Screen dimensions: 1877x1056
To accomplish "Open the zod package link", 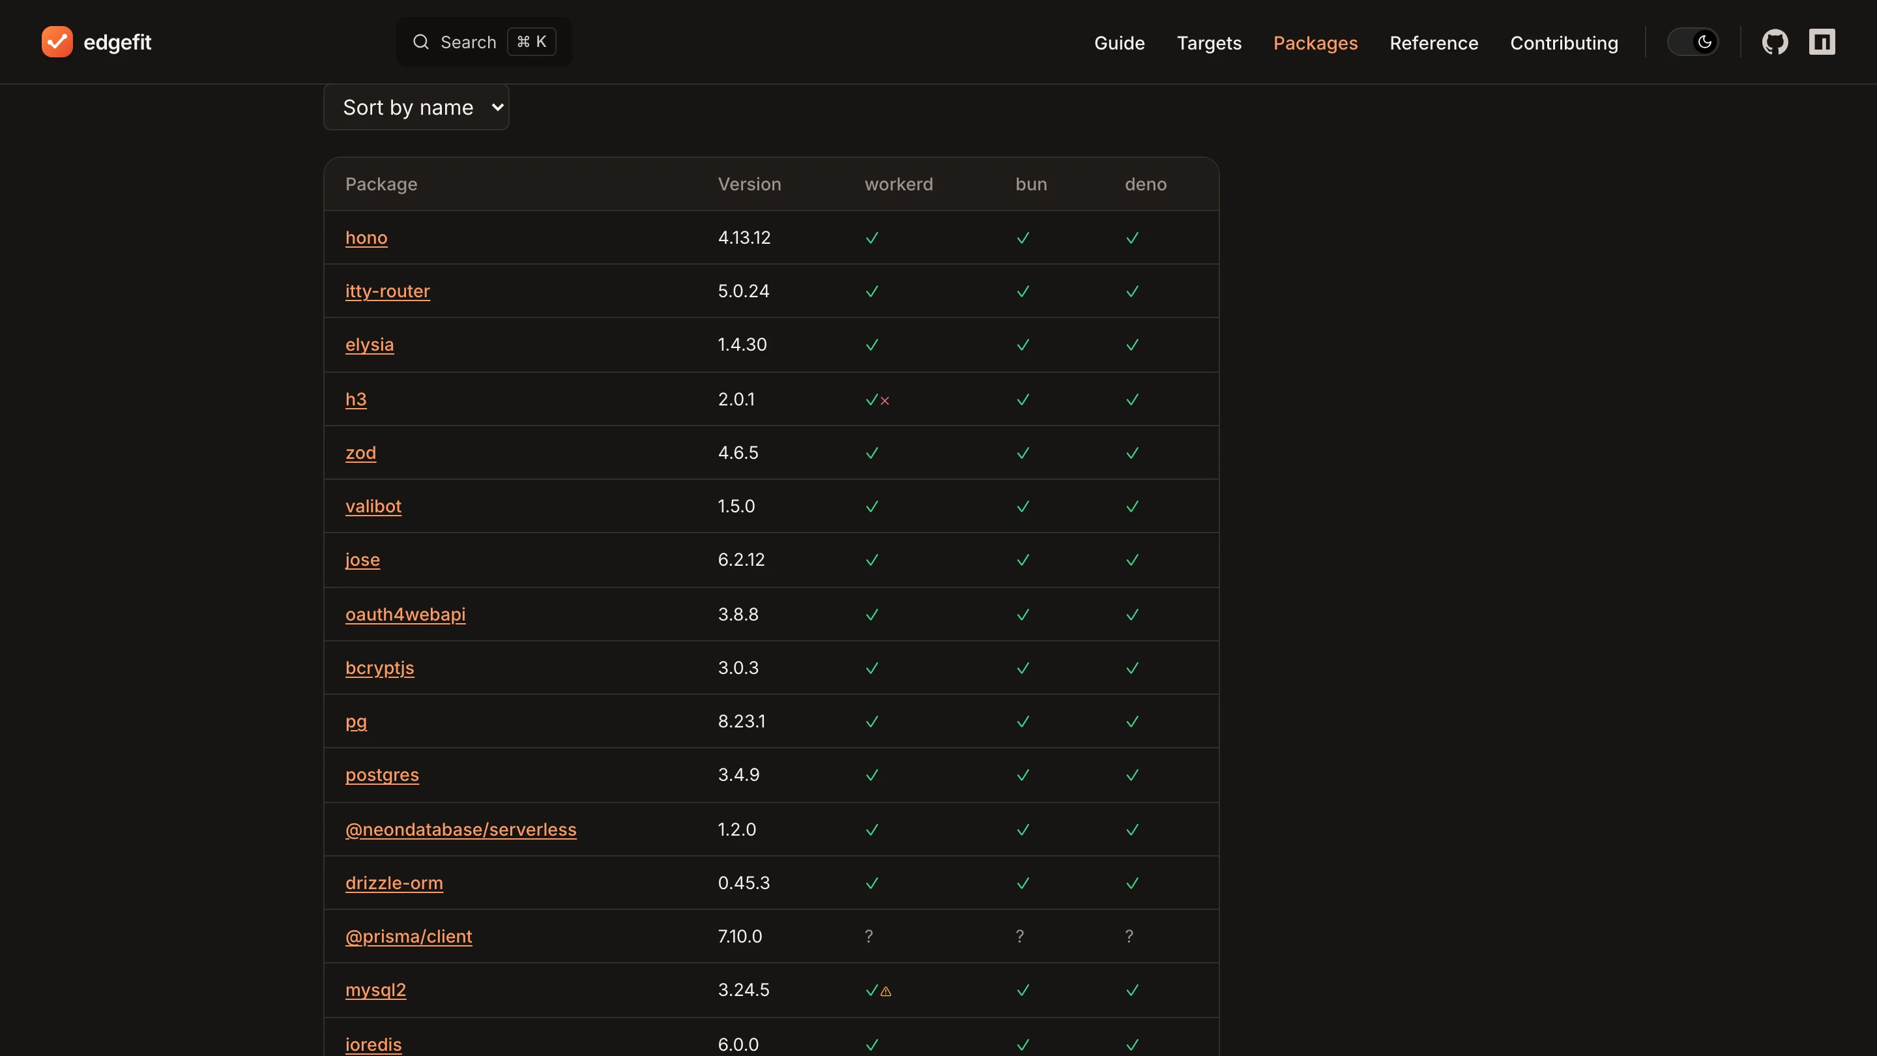I will click(x=360, y=452).
